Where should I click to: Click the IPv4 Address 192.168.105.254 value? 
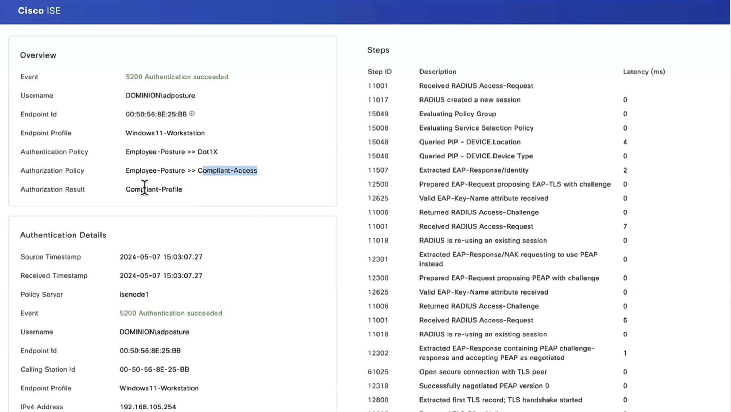click(148, 407)
